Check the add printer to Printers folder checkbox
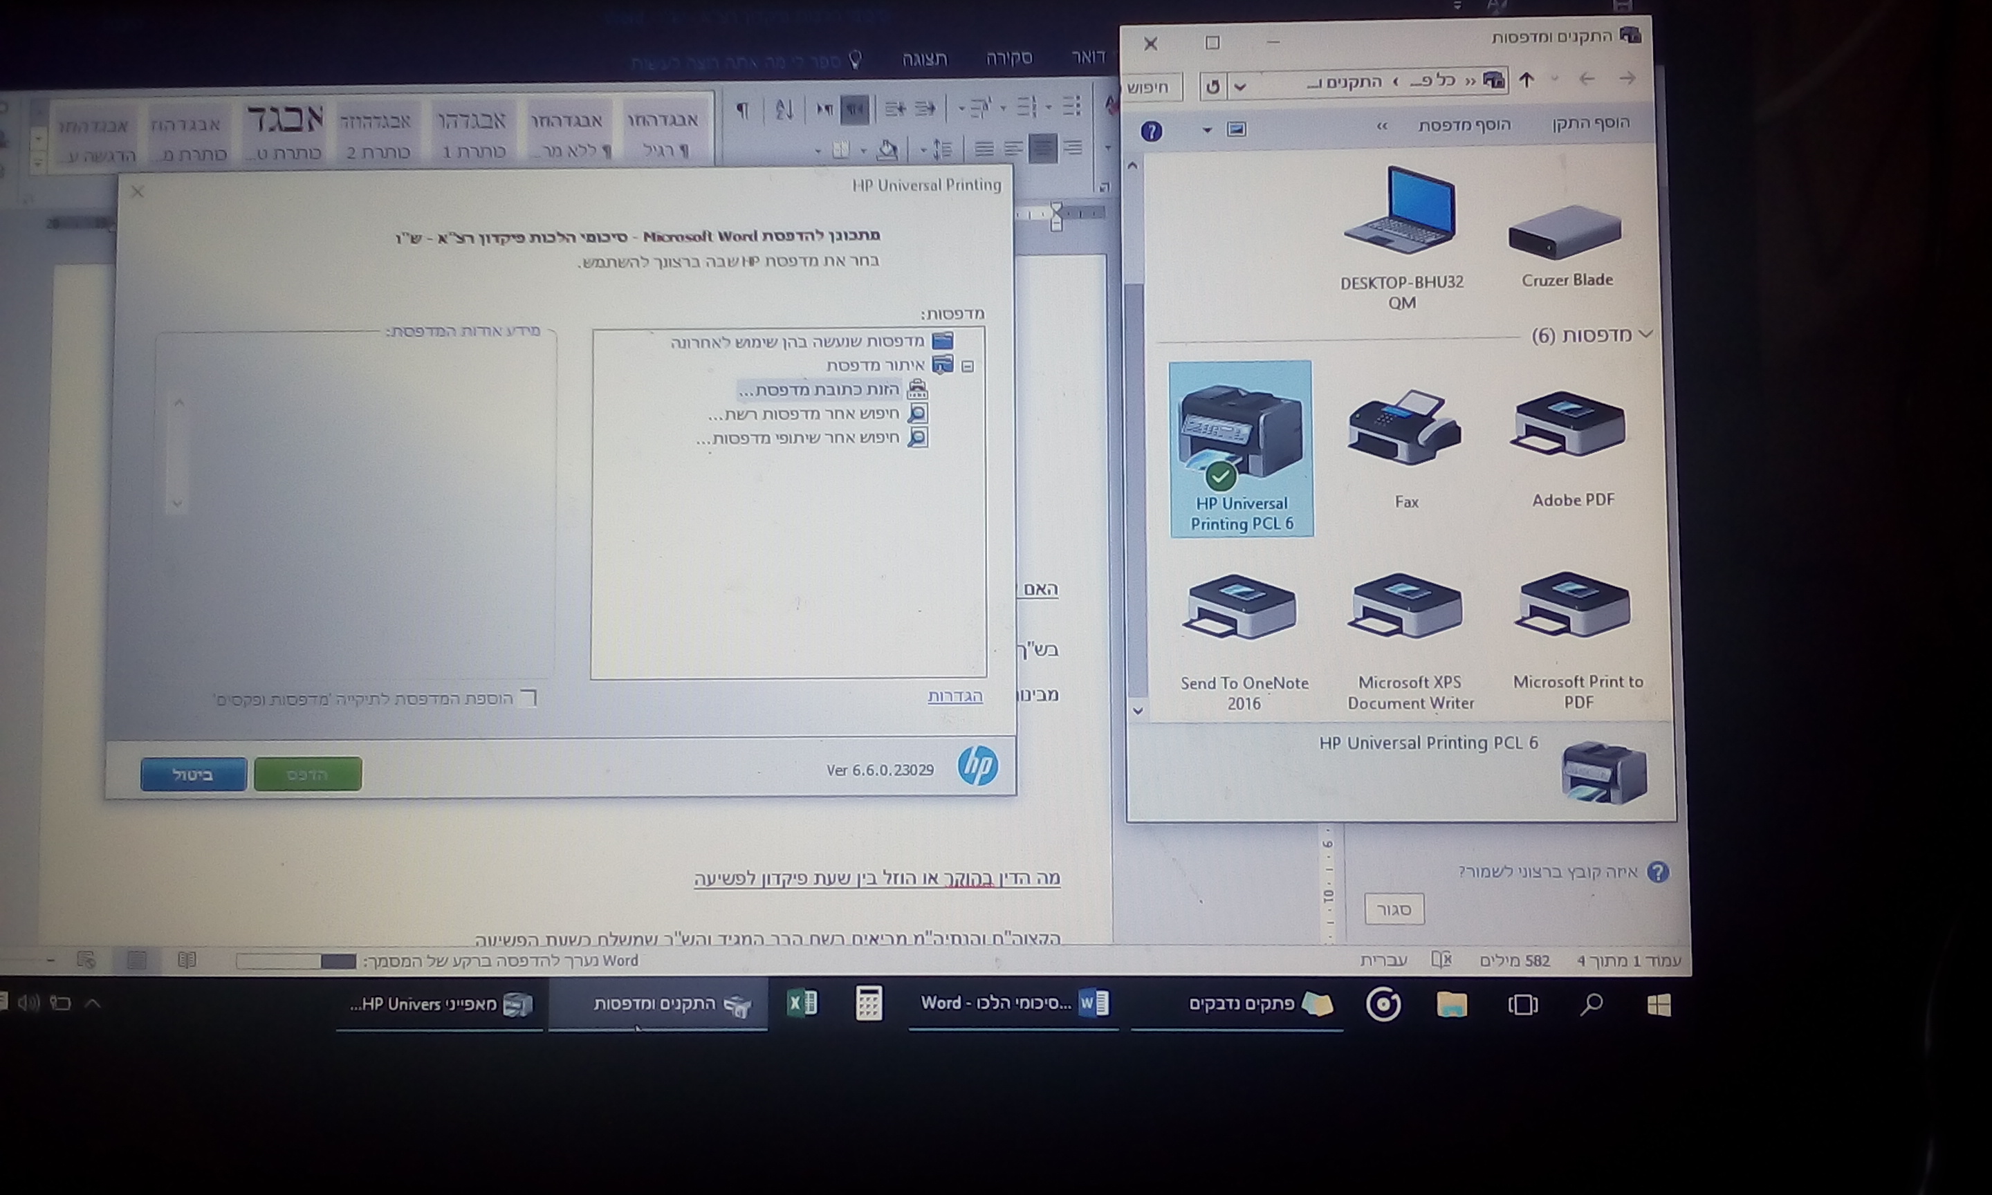 pyautogui.click(x=528, y=697)
